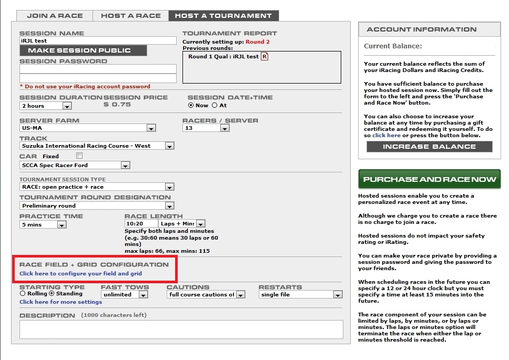
Task: Expand the Cautions dropdown
Action: [x=206, y=294]
